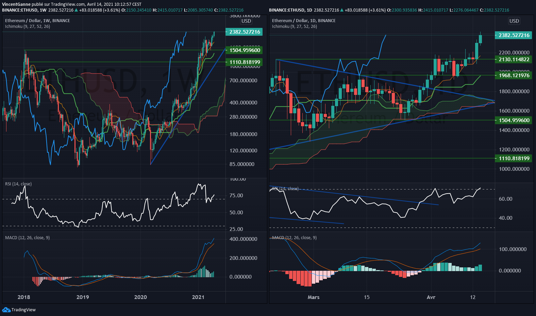This screenshot has height=316, width=536.
Task: Click 2018 on the weekly time axis
Action: click(x=24, y=297)
